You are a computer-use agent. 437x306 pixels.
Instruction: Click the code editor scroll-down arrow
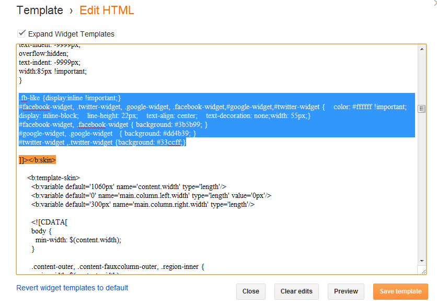(422, 261)
